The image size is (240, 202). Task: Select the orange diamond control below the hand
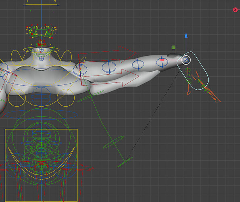pos(189,93)
